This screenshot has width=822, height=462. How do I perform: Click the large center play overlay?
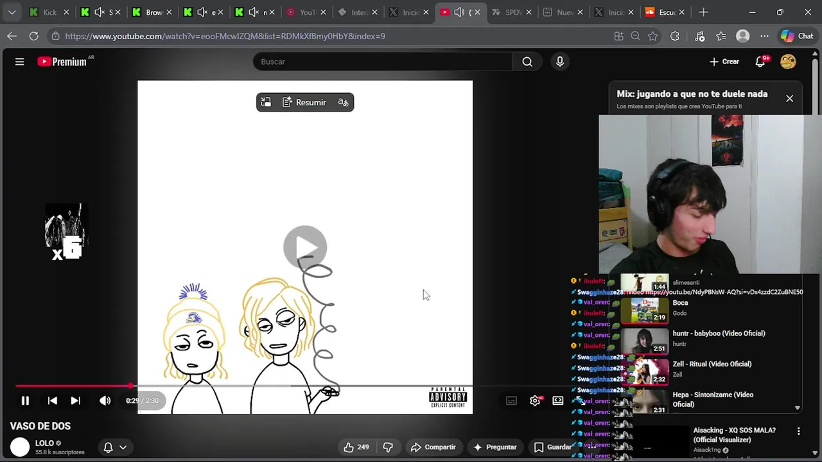click(305, 247)
